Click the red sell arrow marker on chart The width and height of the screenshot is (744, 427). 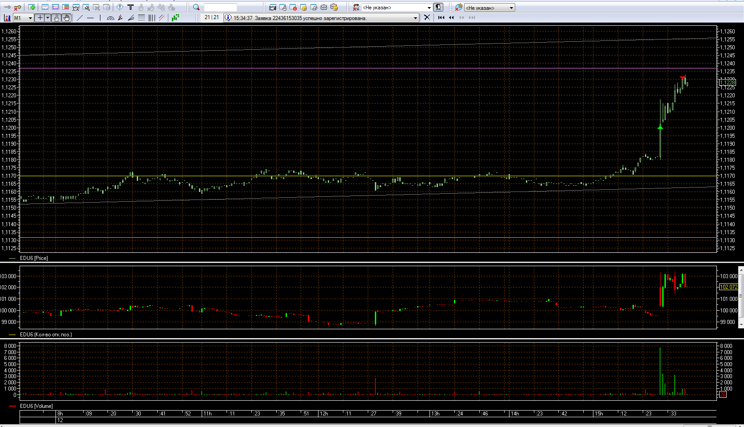(682, 78)
